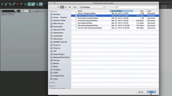Sort by Size column header
Image resolution: width=172 pixels, height=96 pixels.
tap(142, 11)
